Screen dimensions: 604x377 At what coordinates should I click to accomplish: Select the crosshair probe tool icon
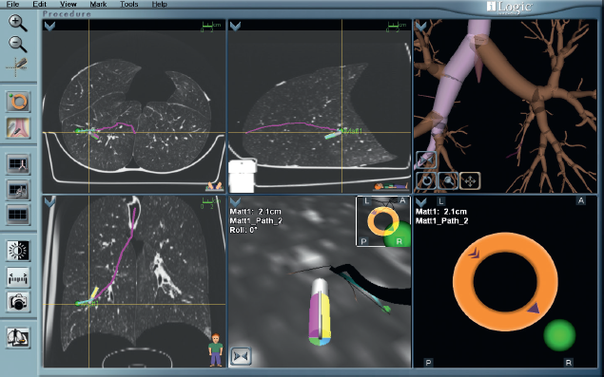point(17,66)
